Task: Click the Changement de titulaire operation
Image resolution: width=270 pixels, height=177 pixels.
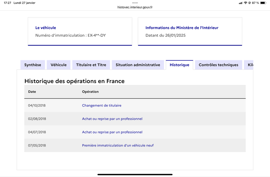Action: click(102, 106)
